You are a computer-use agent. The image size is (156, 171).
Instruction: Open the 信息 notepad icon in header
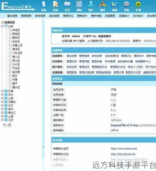[x=56, y=4]
